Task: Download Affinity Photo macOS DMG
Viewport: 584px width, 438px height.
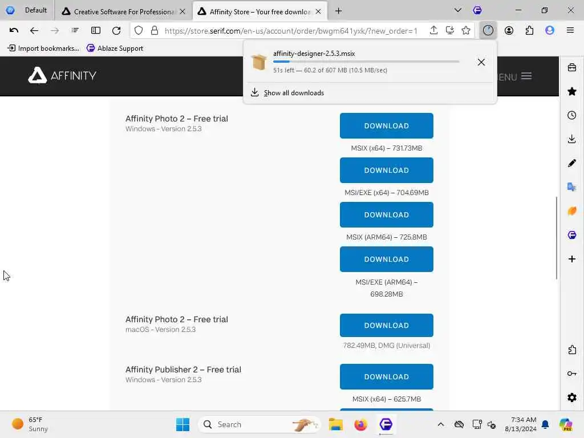Action: tap(386, 325)
